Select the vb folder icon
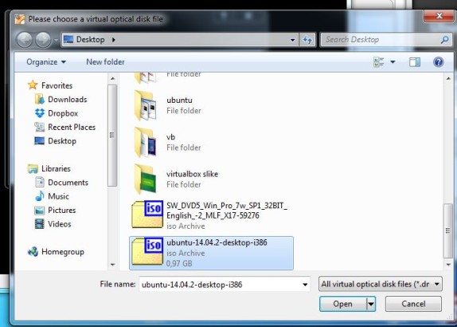Screen dimensions: 457x327 point(146,142)
